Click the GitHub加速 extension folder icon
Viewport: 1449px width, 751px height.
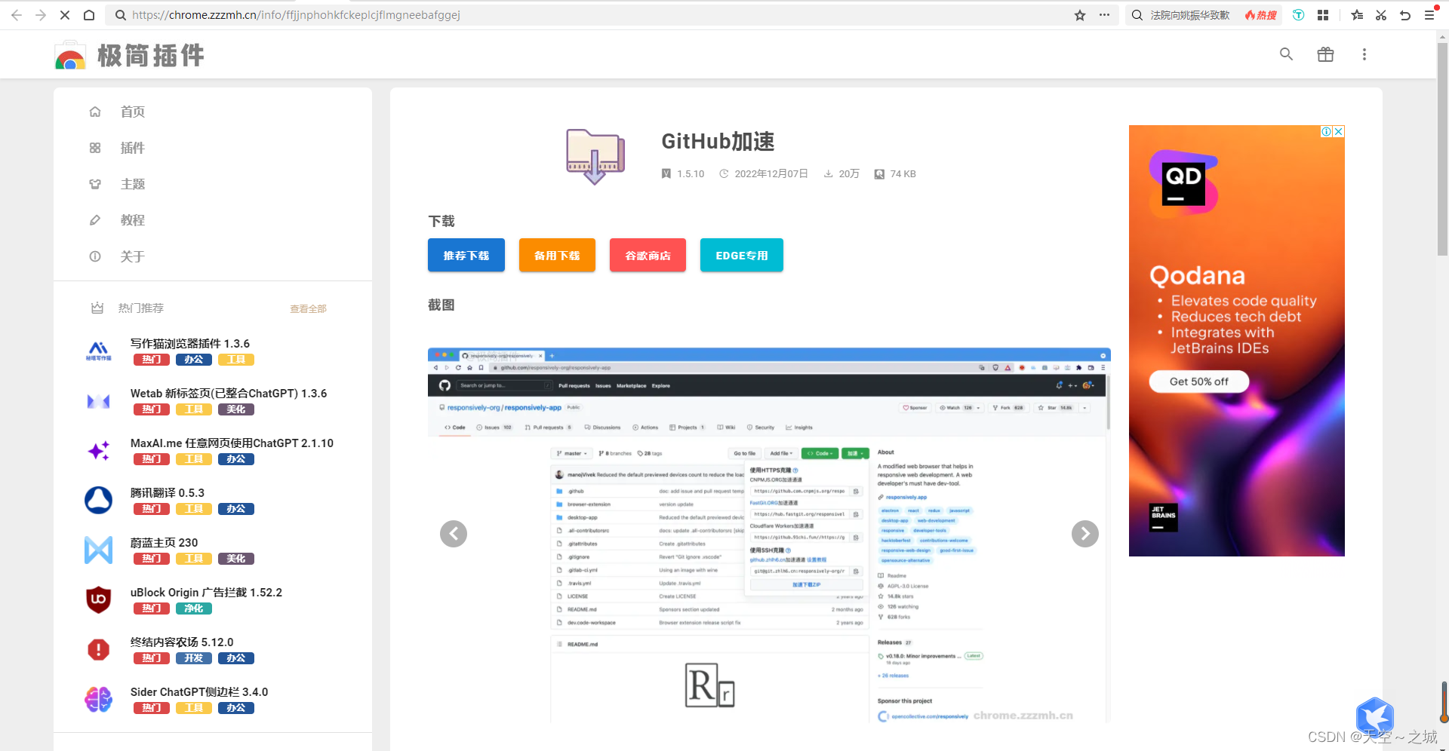tap(595, 156)
